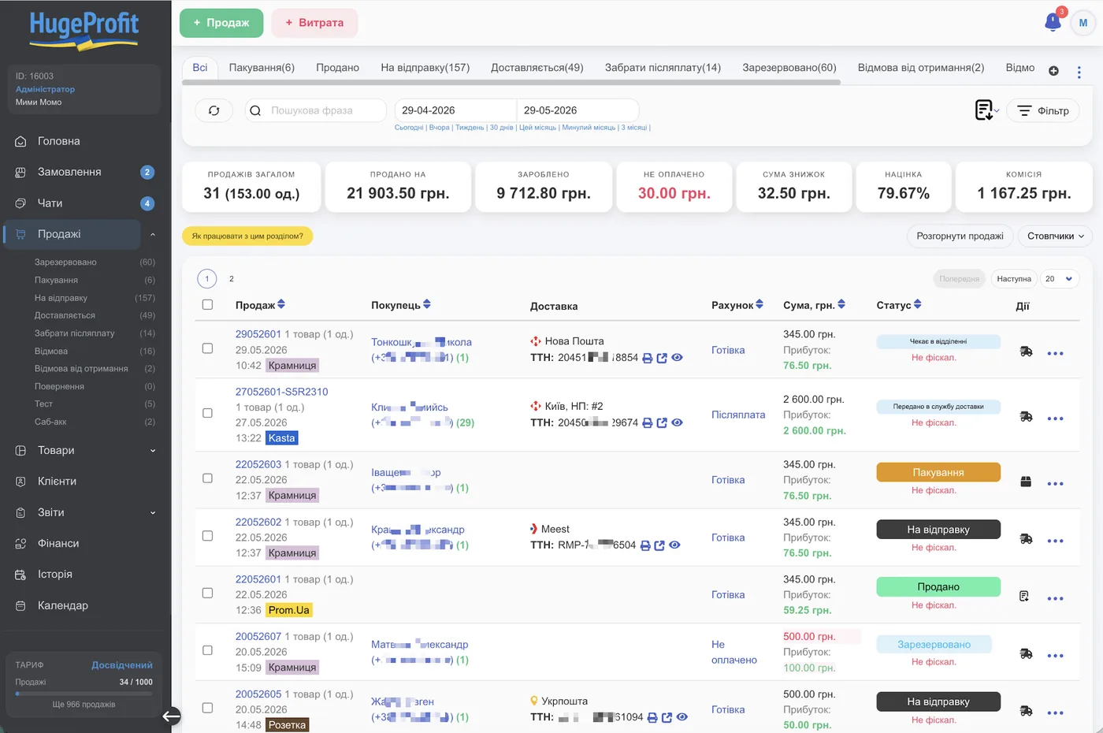1103x733 pixels.
Task: Switch to the Забрати післяплату(14) tab
Action: (663, 68)
